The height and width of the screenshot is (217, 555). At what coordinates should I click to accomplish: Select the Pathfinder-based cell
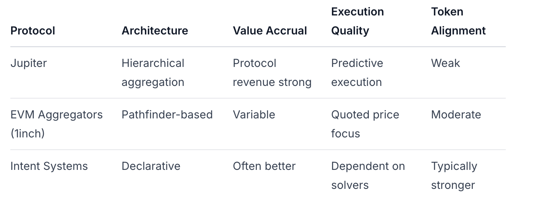point(167,114)
